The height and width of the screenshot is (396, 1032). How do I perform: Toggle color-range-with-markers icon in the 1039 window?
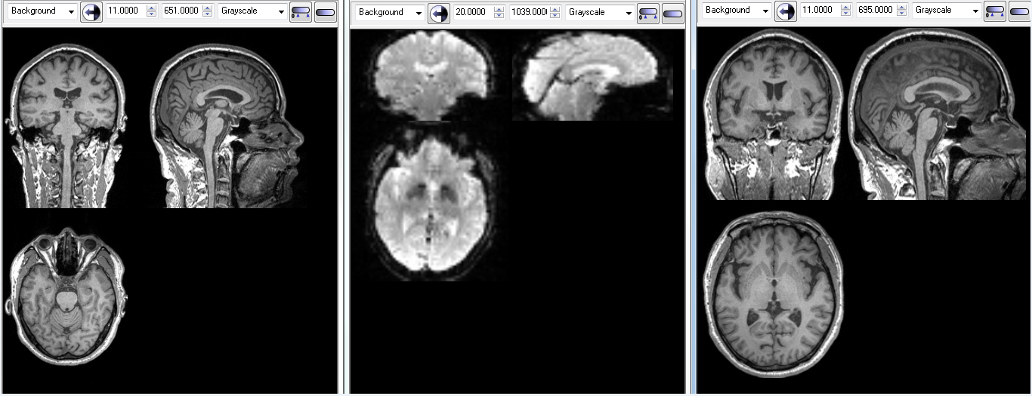(648, 13)
